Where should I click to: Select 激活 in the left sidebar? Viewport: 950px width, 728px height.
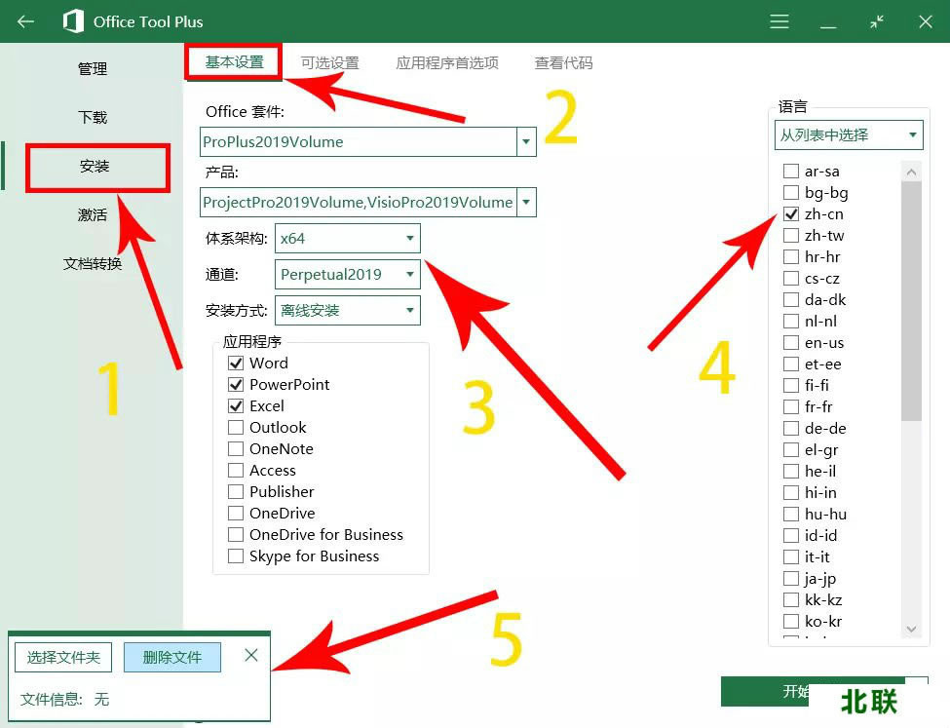(93, 215)
